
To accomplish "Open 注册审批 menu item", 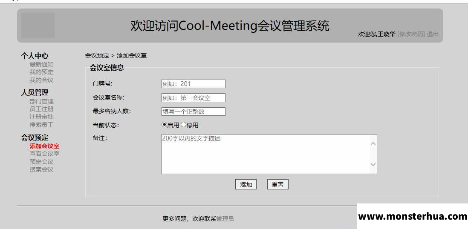I will [41, 117].
